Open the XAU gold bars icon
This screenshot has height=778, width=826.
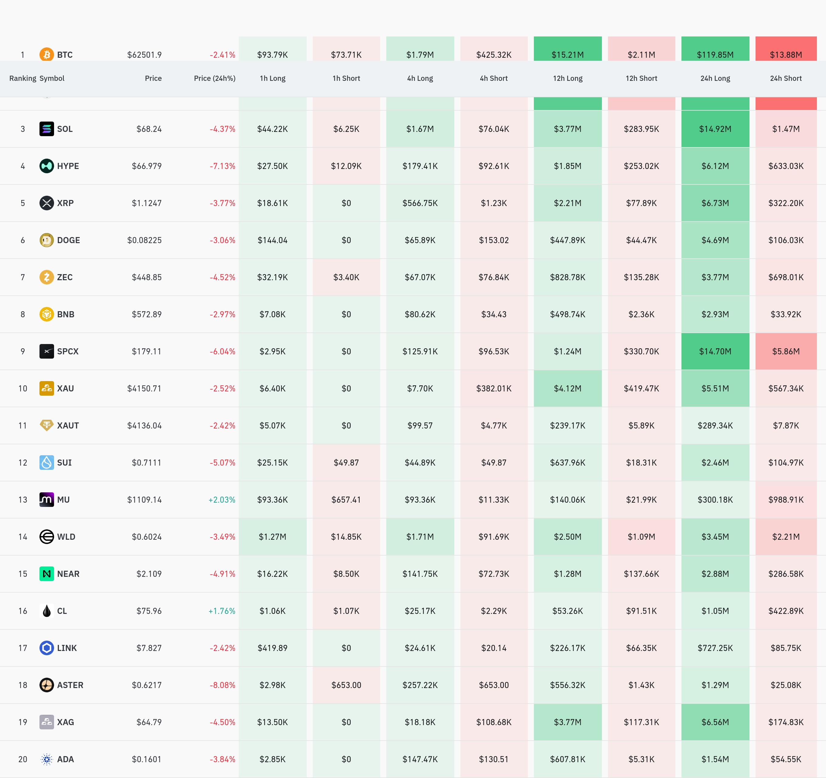pos(46,388)
